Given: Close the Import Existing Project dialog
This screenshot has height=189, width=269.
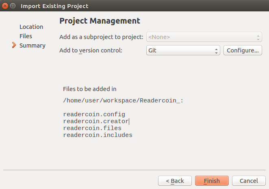Looking at the screenshot, I should (5, 6).
